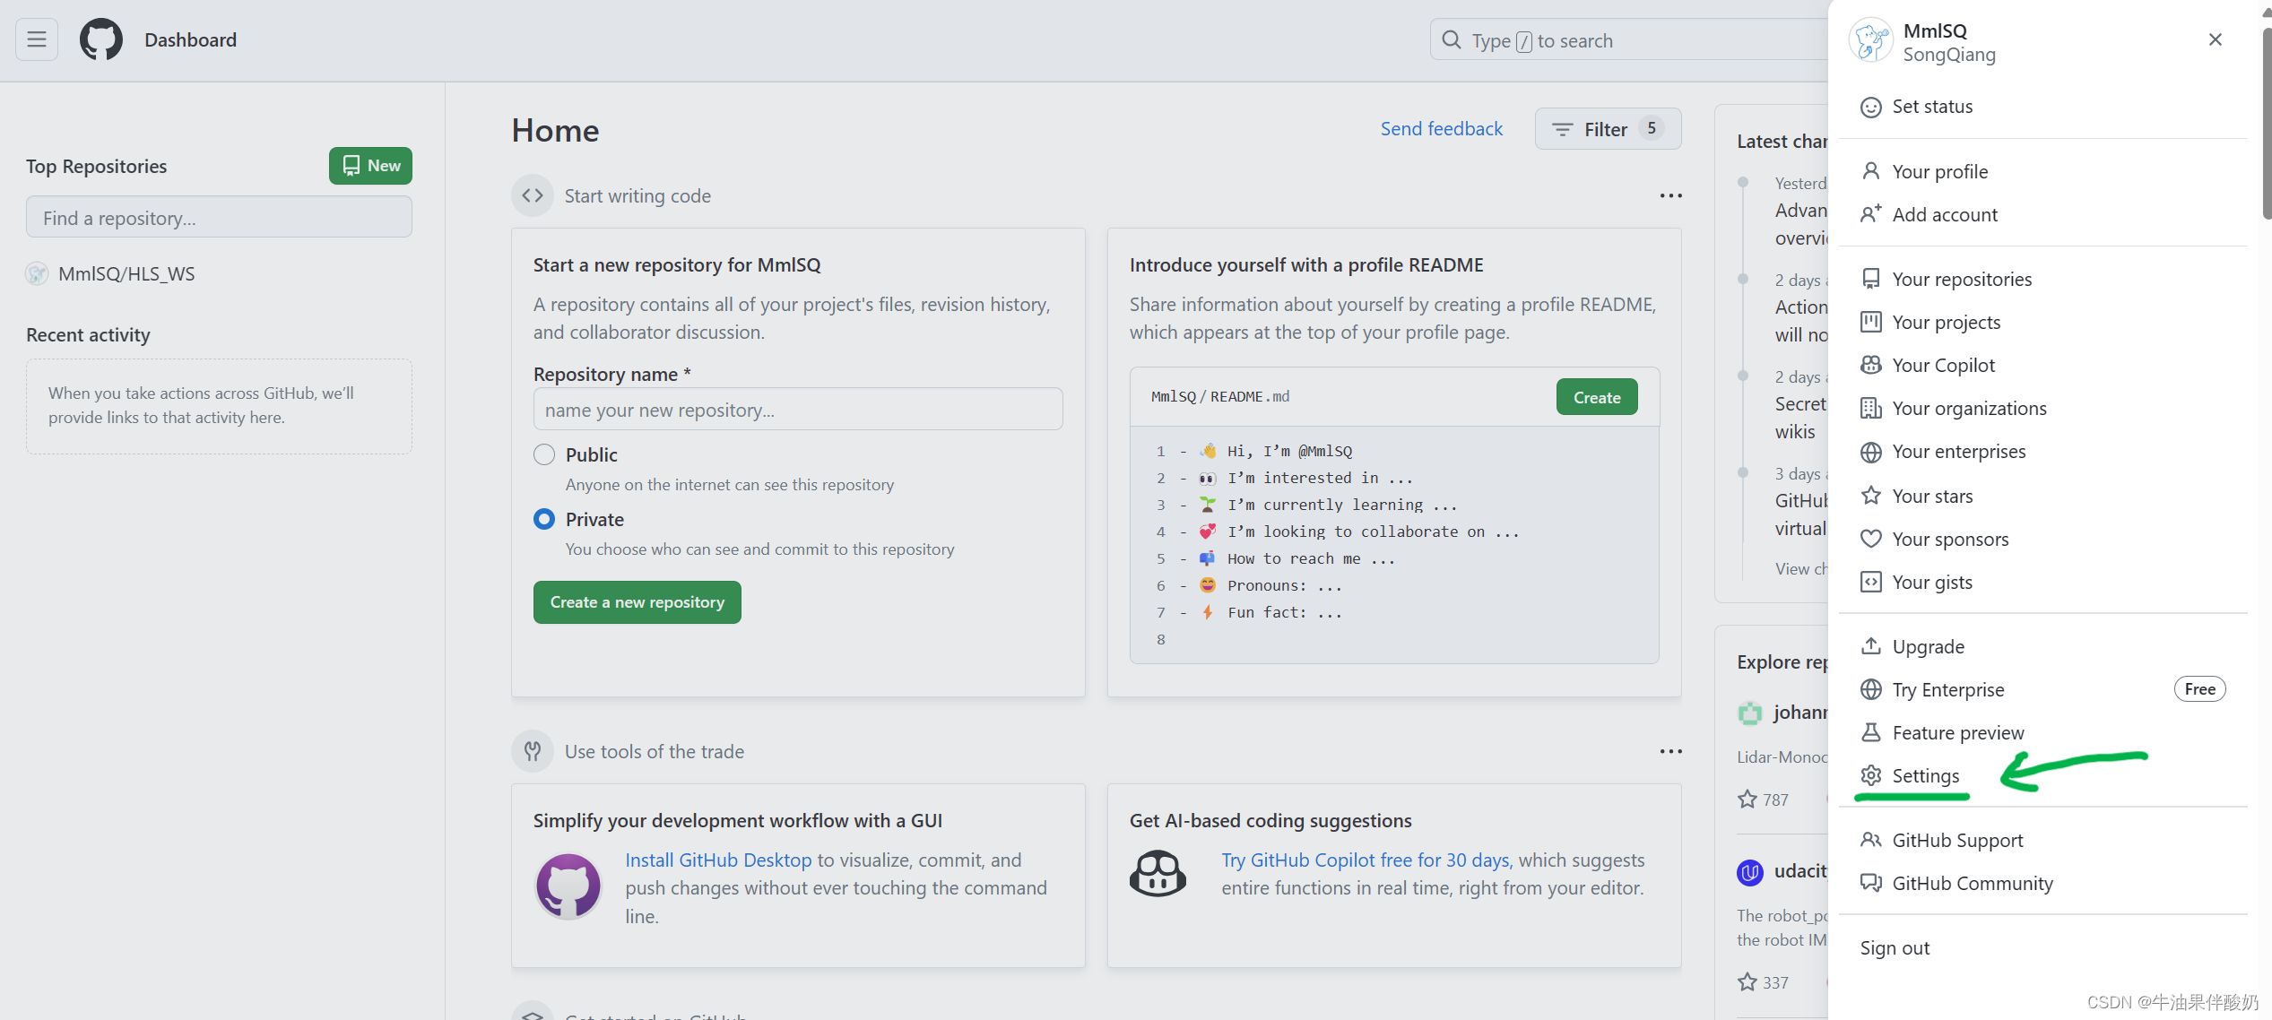
Task: Open the hamburger navigation menu
Action: 37,39
